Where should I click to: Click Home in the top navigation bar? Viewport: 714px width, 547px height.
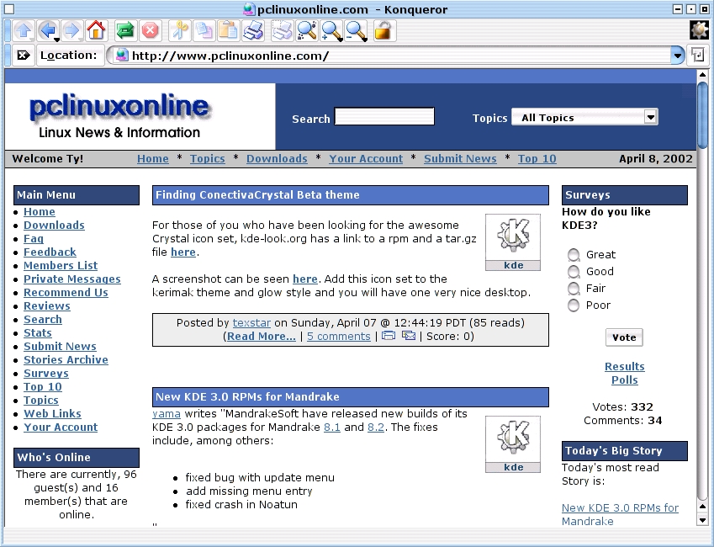click(153, 158)
